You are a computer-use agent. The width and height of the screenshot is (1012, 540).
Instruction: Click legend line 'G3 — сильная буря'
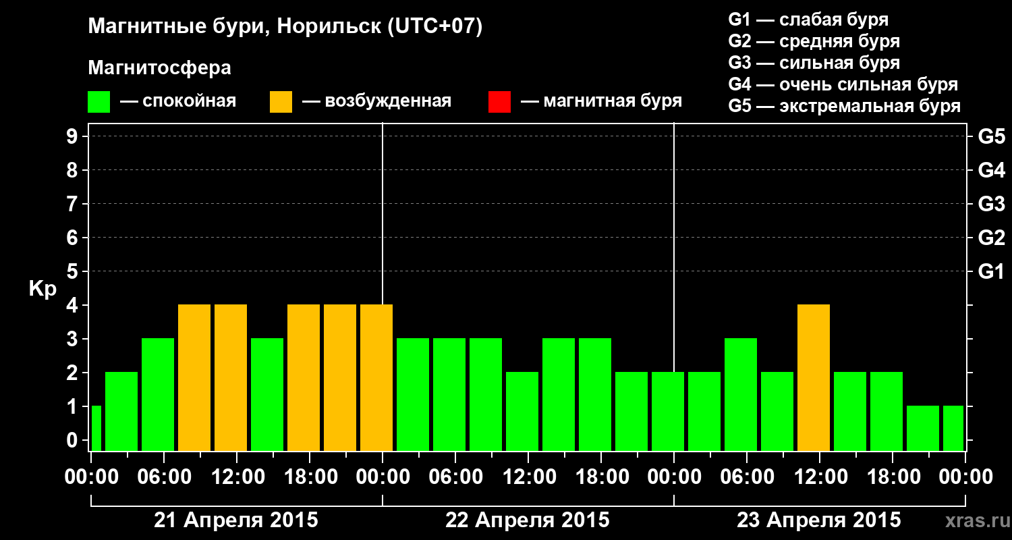point(814,63)
